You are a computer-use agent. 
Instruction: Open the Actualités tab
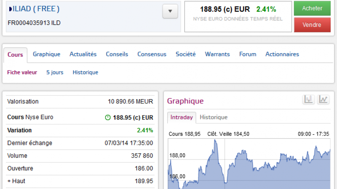point(83,54)
